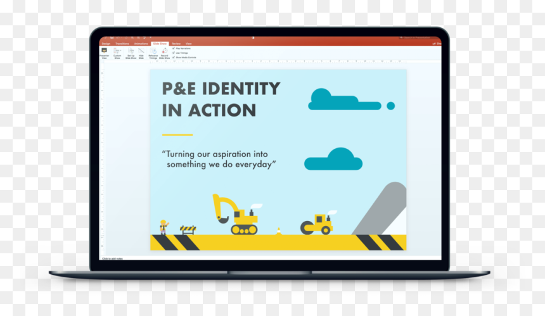Open Set Up Slide Show settings
The height and width of the screenshot is (316, 545).
point(131,53)
